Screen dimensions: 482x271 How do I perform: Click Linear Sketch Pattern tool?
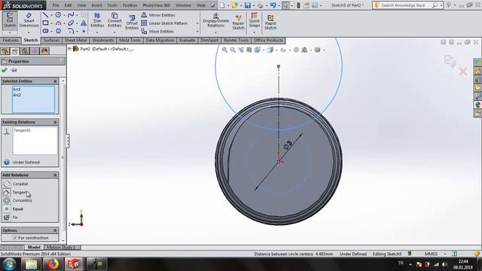tap(164, 23)
